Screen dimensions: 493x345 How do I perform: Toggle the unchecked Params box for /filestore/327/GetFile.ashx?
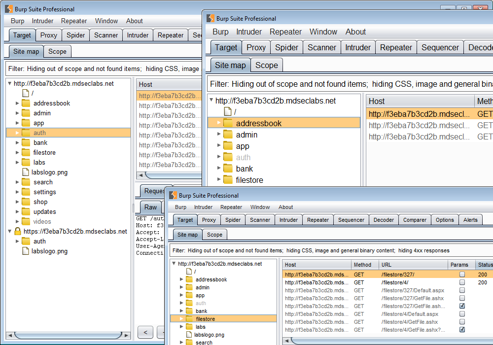462,298
